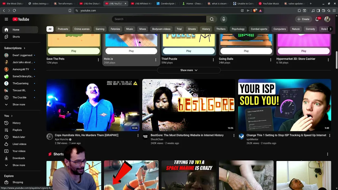Click Ape Huncho channel avatar

click(x=50, y=136)
